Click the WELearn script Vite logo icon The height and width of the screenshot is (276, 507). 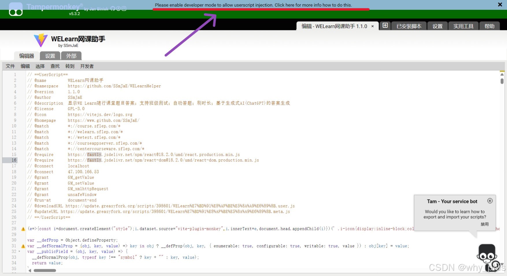pyautogui.click(x=41, y=40)
